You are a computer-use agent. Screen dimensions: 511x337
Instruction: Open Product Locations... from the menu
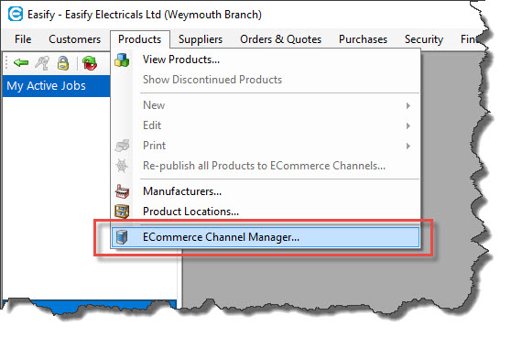266,212
